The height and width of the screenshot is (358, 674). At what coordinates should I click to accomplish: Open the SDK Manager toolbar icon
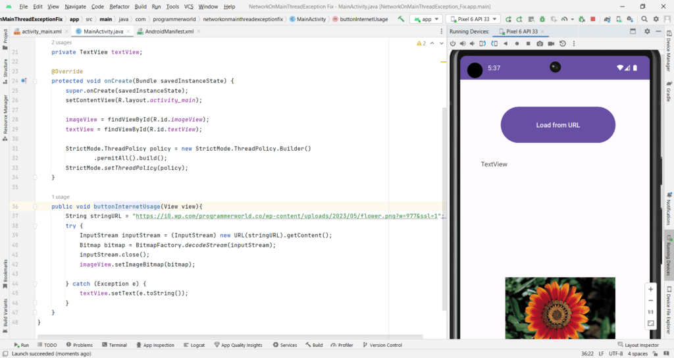click(630, 19)
